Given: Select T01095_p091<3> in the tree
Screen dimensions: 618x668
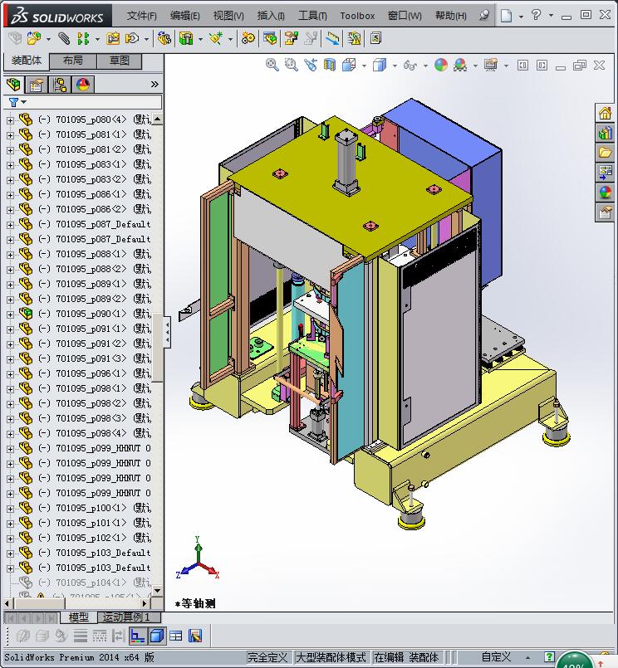Looking at the screenshot, I should coord(91,358).
